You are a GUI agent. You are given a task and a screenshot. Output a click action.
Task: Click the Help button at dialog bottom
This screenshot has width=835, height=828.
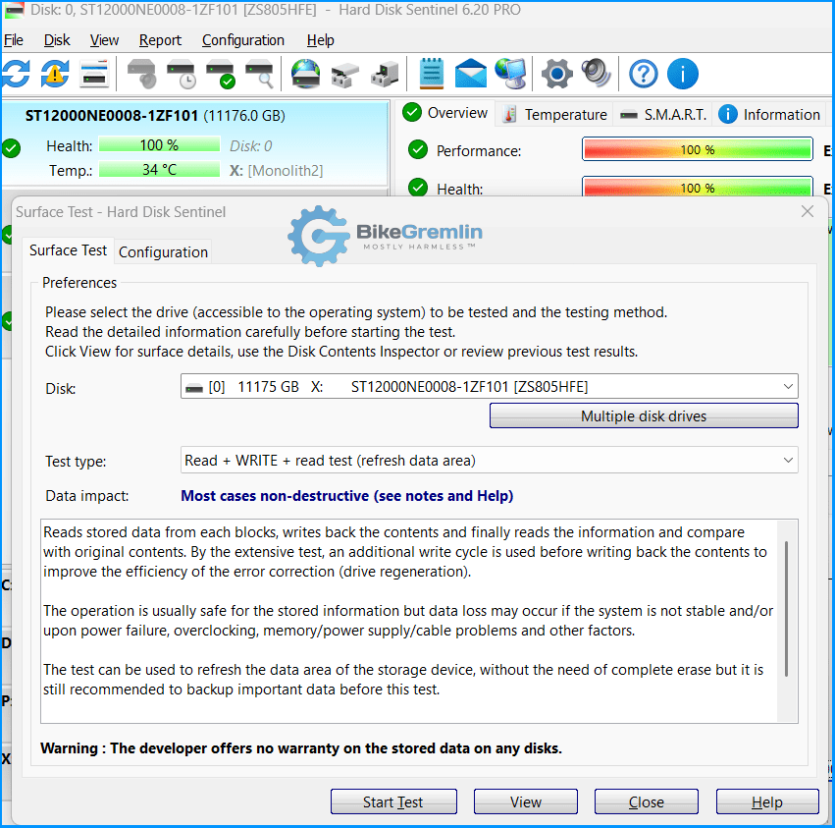(x=767, y=801)
